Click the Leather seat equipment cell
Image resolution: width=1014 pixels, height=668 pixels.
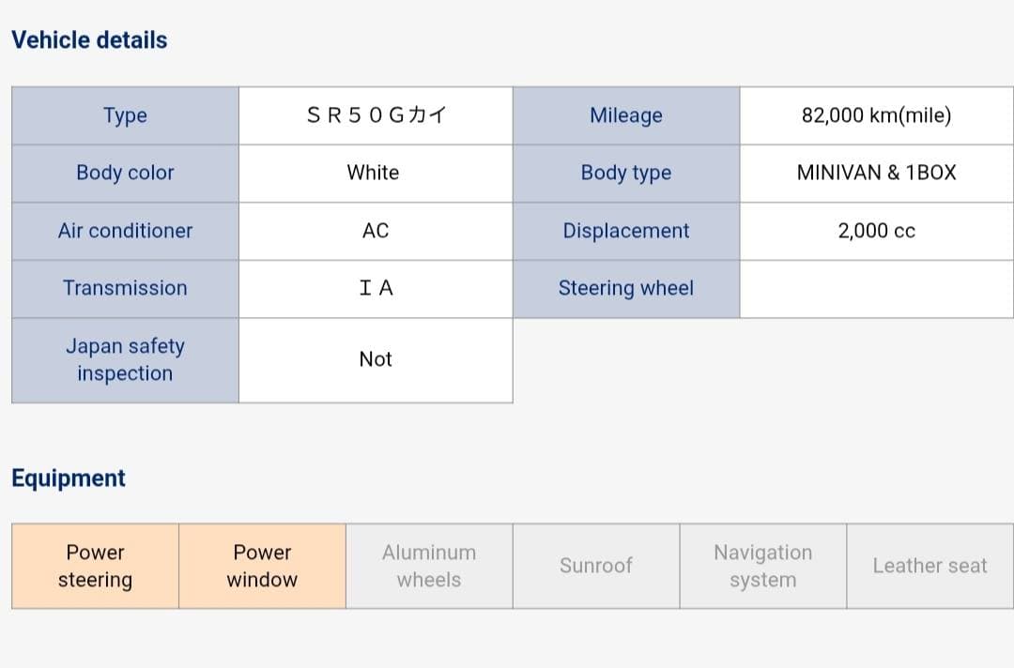pos(929,566)
